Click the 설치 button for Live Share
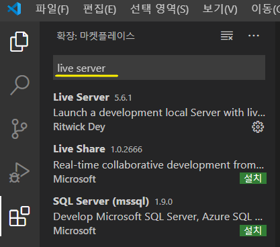 (253, 178)
